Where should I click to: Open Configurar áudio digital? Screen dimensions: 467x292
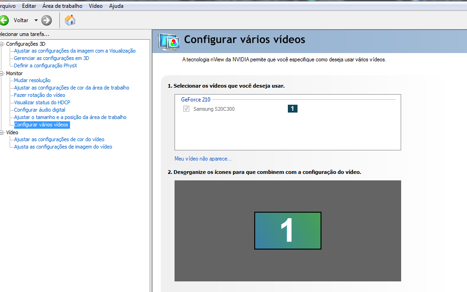pyautogui.click(x=40, y=110)
